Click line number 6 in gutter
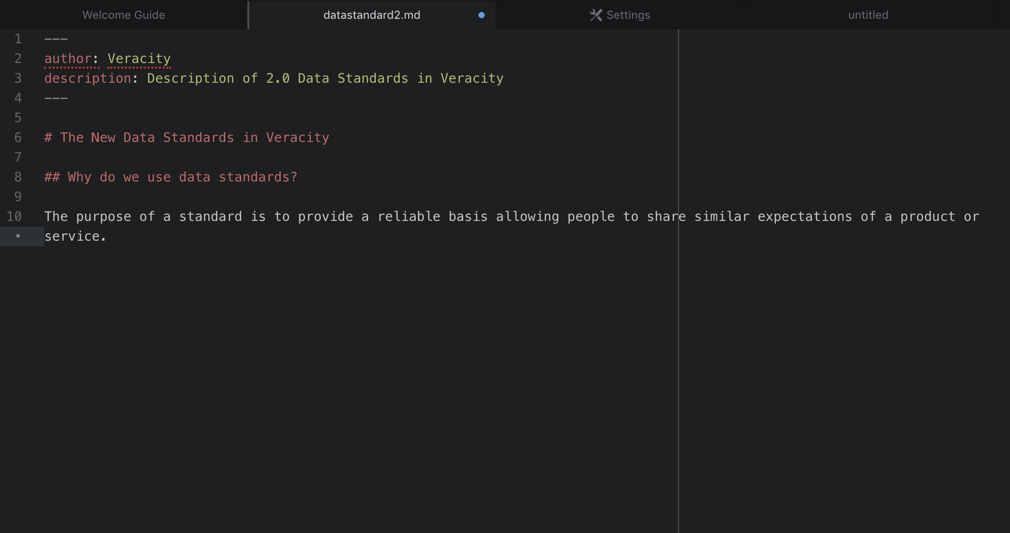The width and height of the screenshot is (1010, 533). [x=18, y=137]
